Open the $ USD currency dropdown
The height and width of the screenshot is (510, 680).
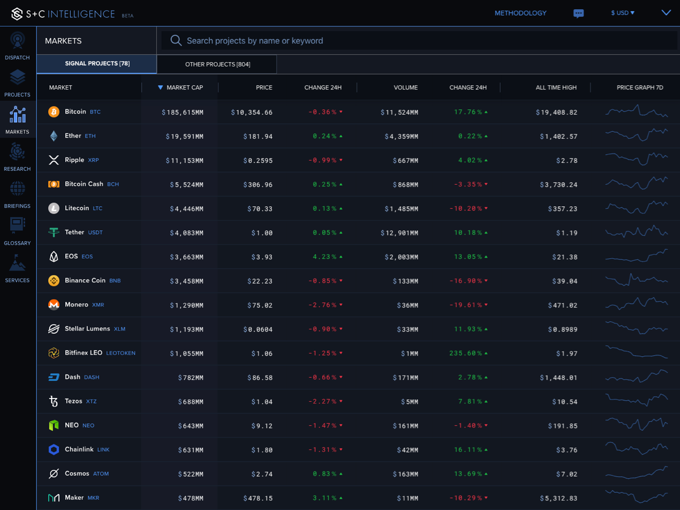tap(623, 13)
